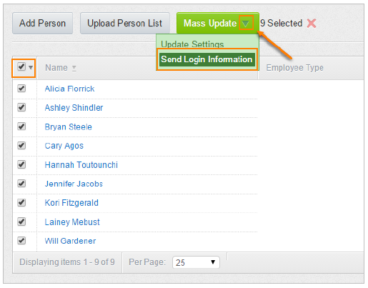Open Hannah Toutounchi's profile link
The image size is (368, 288).
(81, 165)
